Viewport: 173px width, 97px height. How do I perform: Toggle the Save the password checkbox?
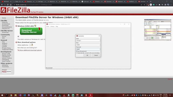[x=77, y=51]
